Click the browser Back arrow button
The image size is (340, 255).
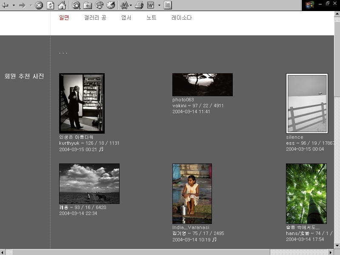pos(6,5)
